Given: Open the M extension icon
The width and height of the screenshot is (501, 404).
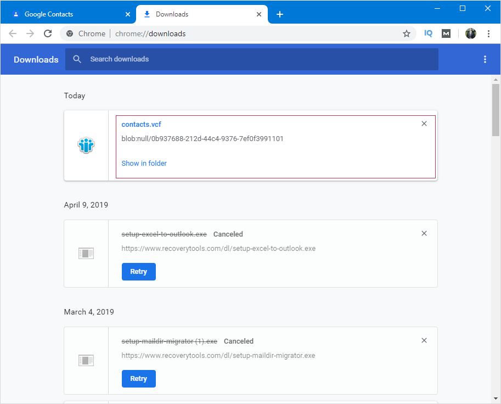Looking at the screenshot, I should [446, 33].
